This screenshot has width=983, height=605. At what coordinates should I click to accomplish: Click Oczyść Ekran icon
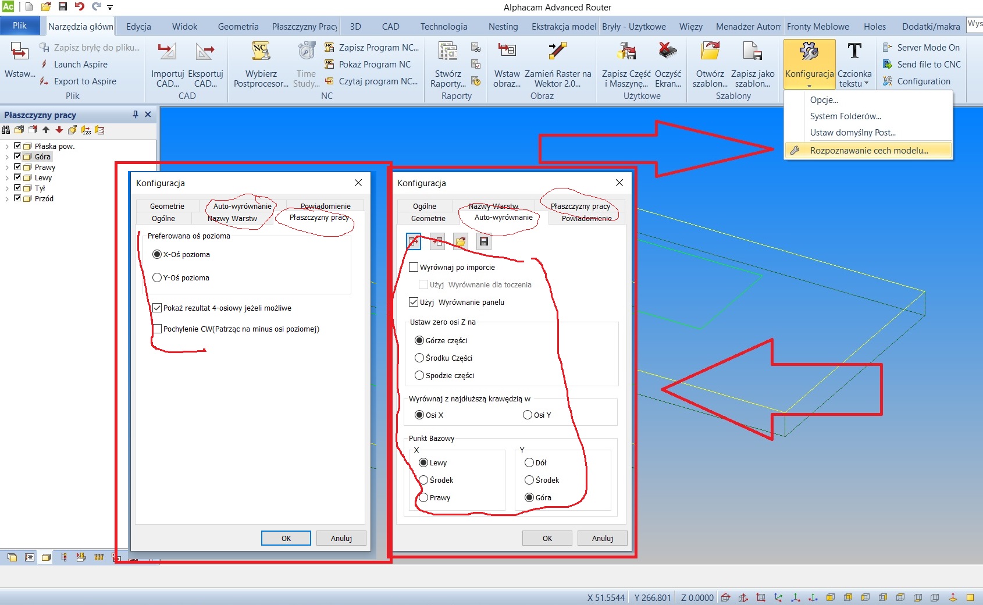668,51
